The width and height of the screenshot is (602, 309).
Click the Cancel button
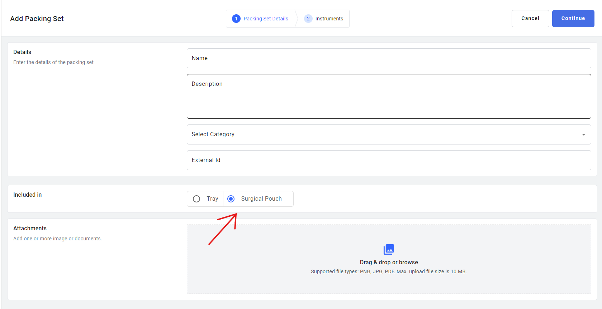530,19
